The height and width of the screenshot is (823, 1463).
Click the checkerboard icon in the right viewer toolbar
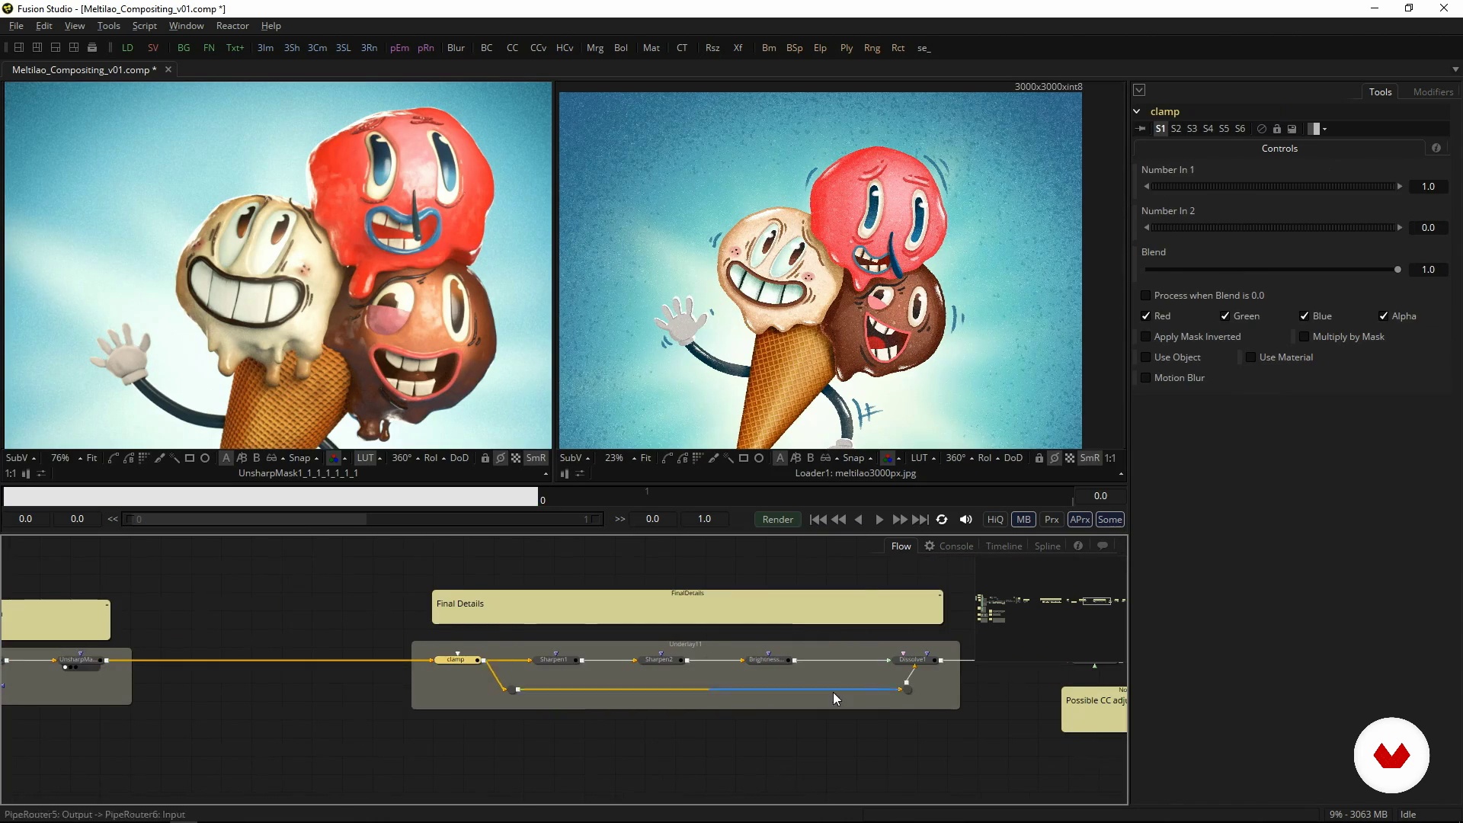1070,458
